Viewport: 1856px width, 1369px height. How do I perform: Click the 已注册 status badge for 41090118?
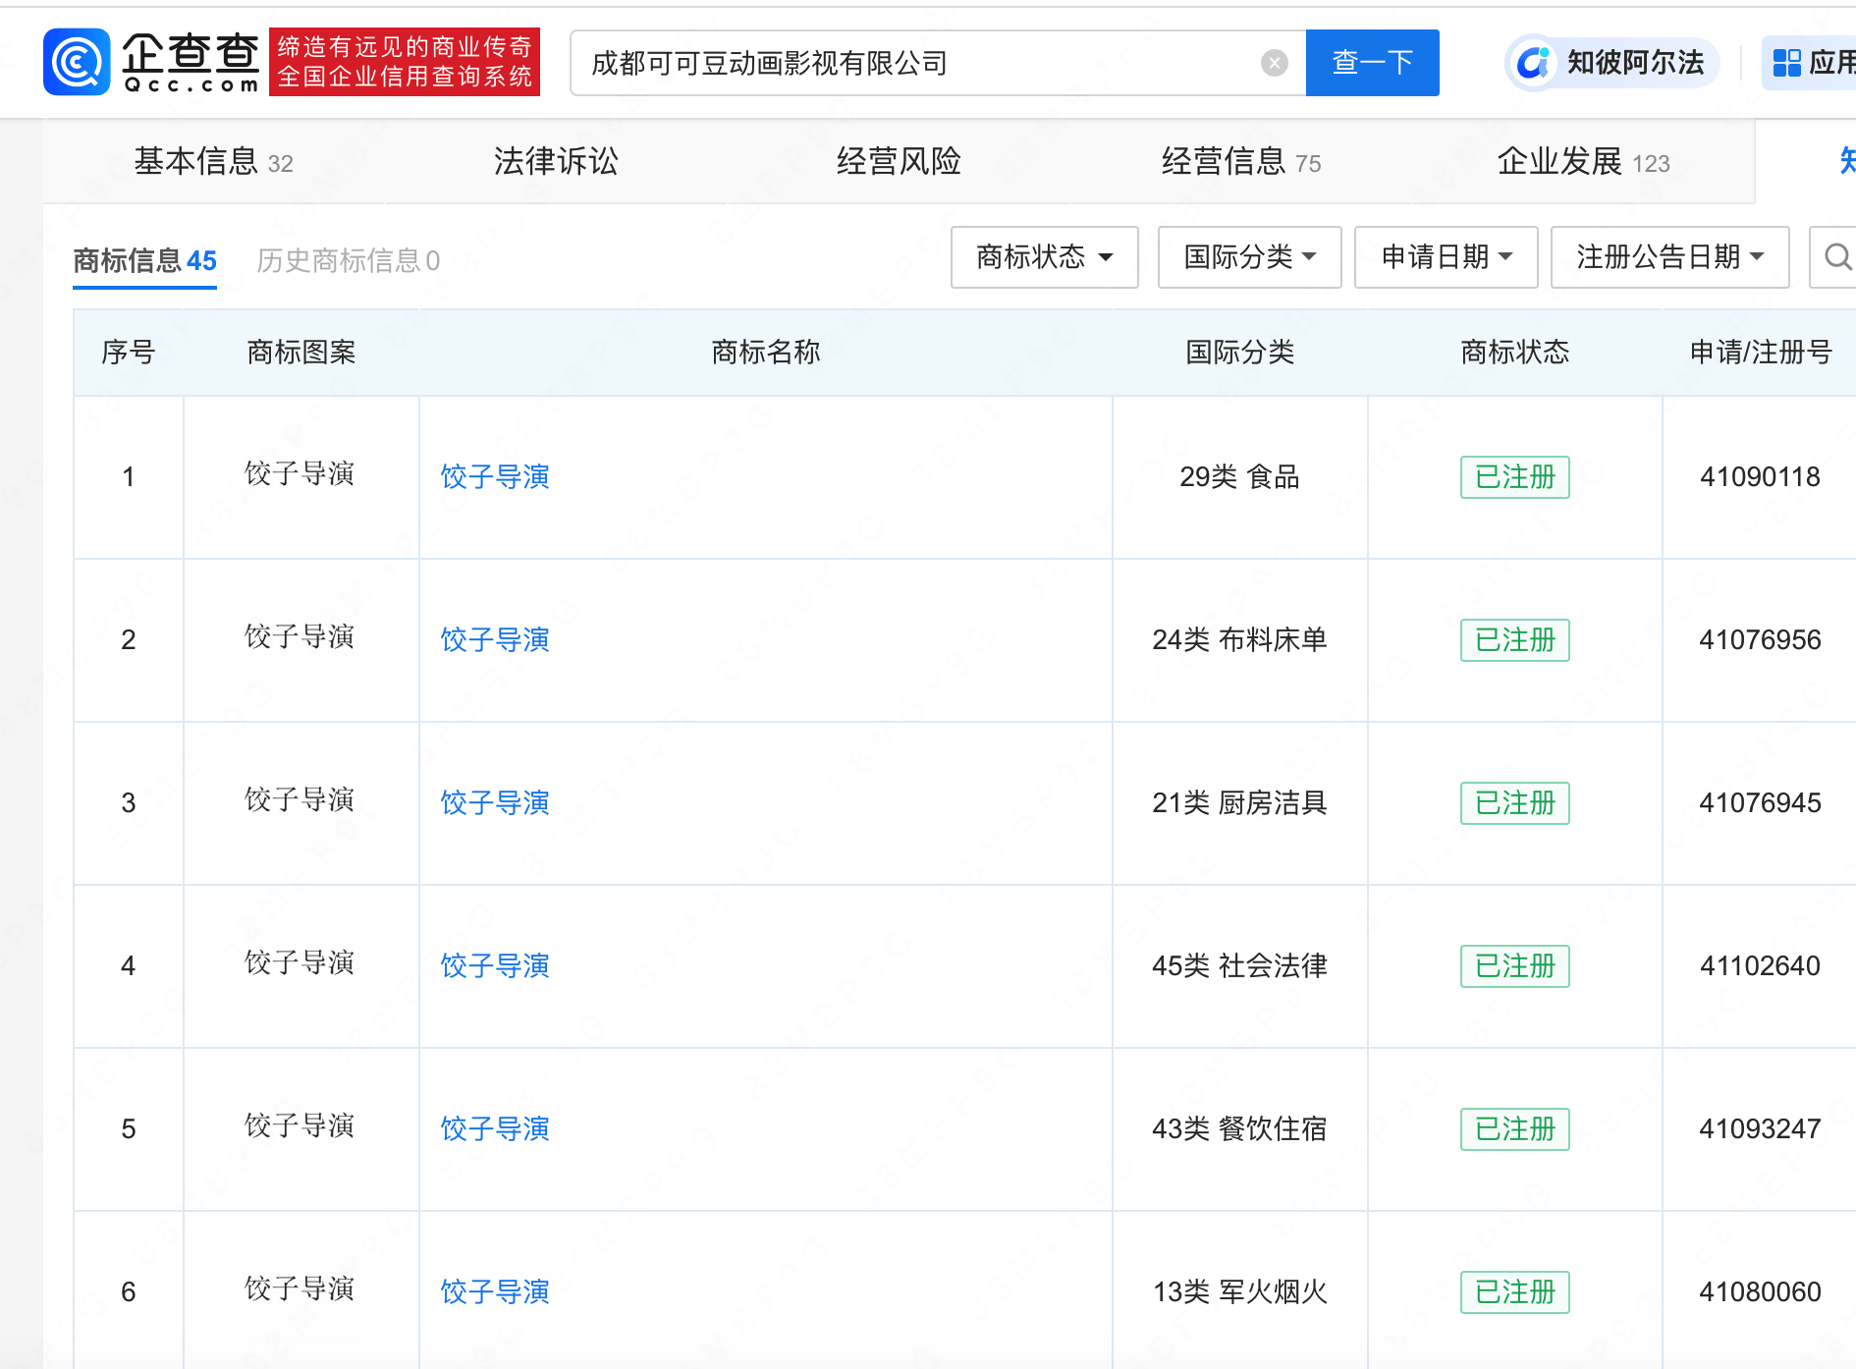(x=1514, y=477)
